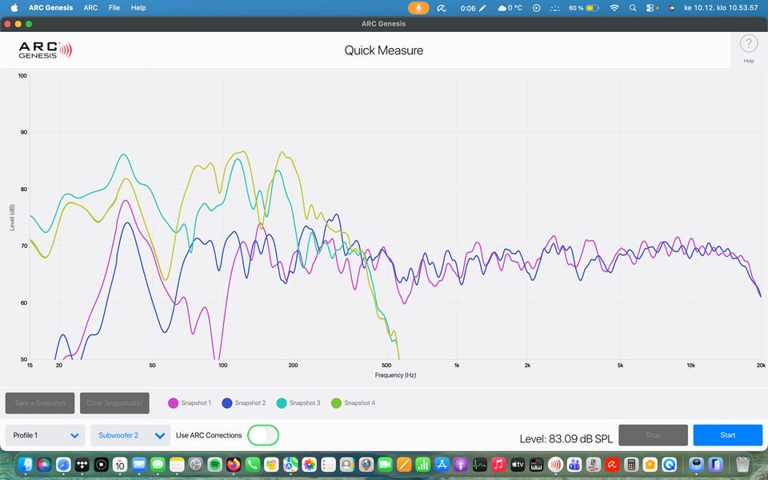Click the greyed Stop button

(653, 435)
